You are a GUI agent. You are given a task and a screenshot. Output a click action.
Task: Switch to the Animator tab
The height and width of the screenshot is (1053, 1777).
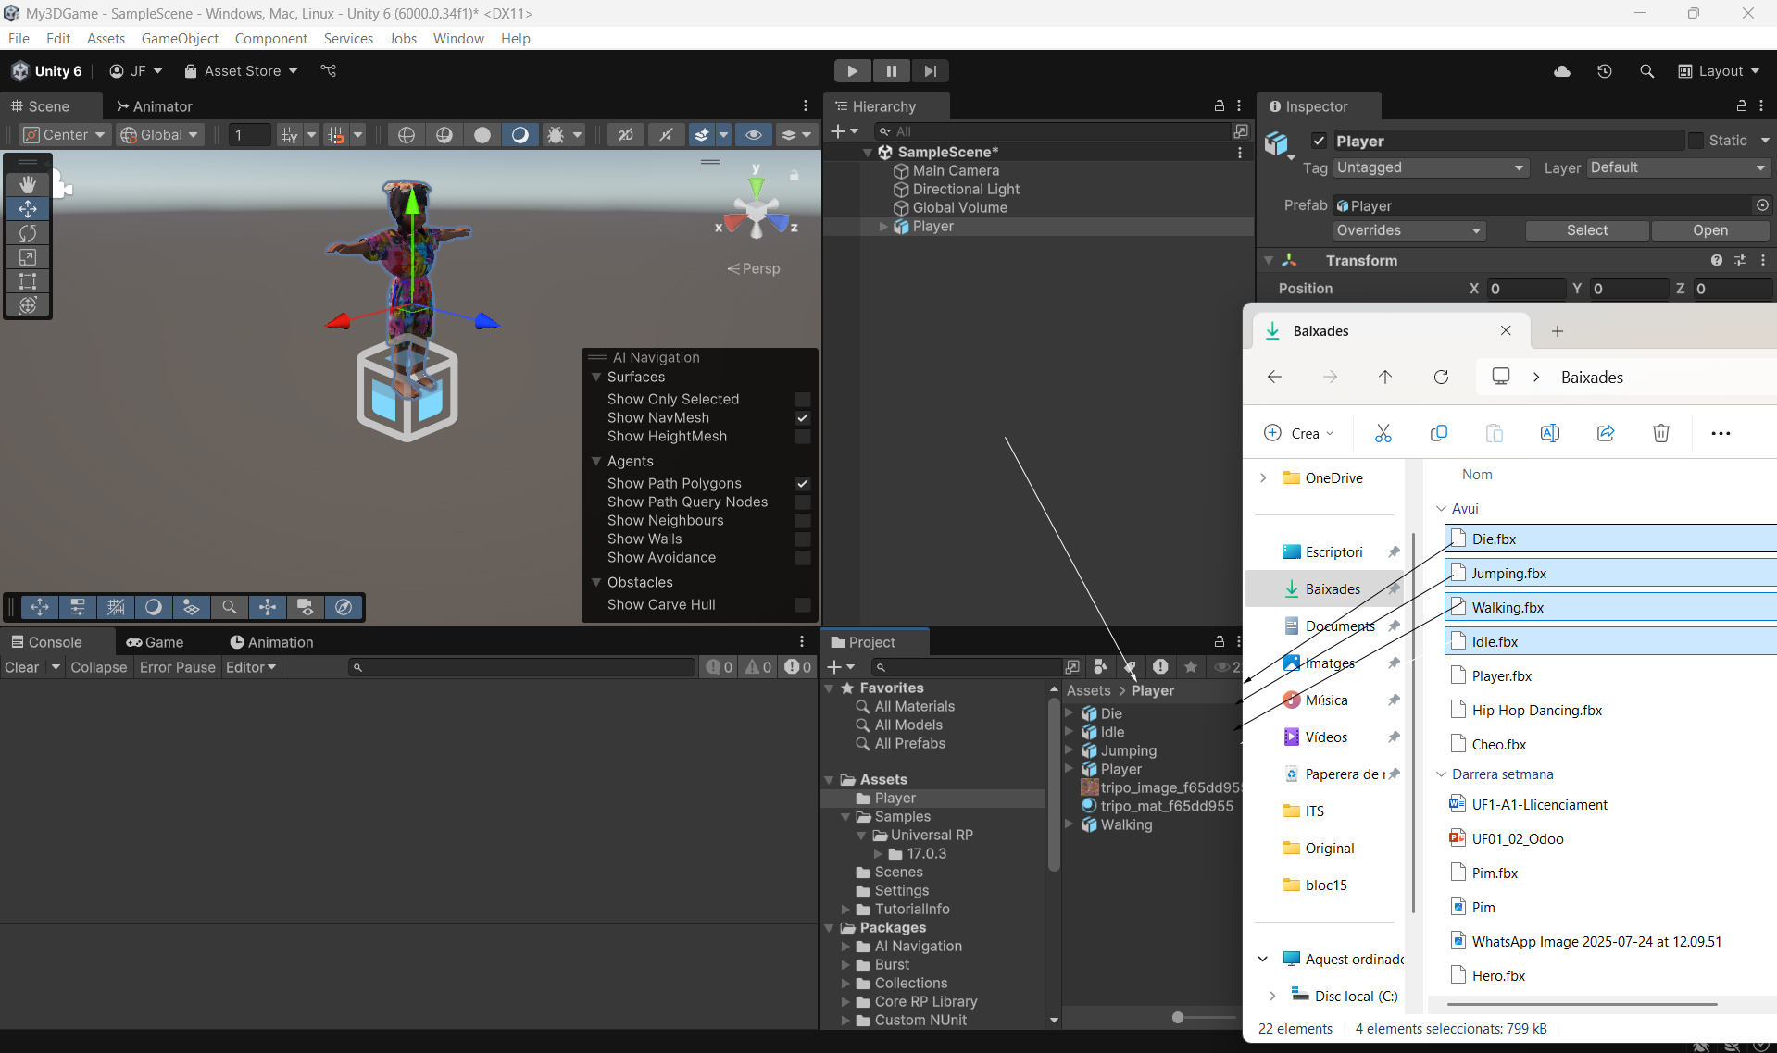pos(154,106)
